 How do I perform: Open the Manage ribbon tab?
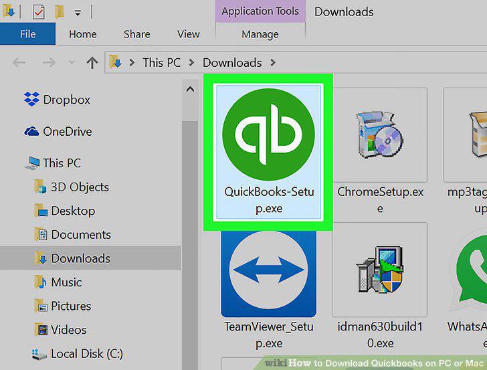pos(260,34)
